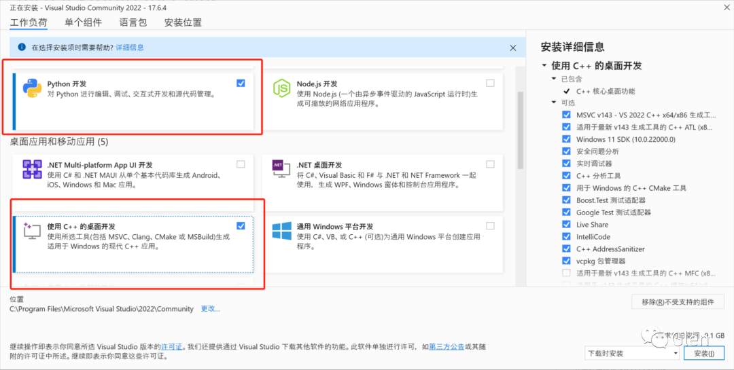Uncheck 实时调试器 option
This screenshot has height=370, width=734.
(566, 163)
